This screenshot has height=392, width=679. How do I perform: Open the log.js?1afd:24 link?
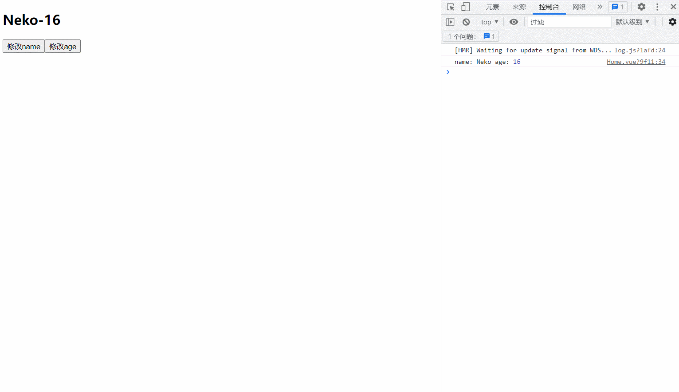[640, 50]
